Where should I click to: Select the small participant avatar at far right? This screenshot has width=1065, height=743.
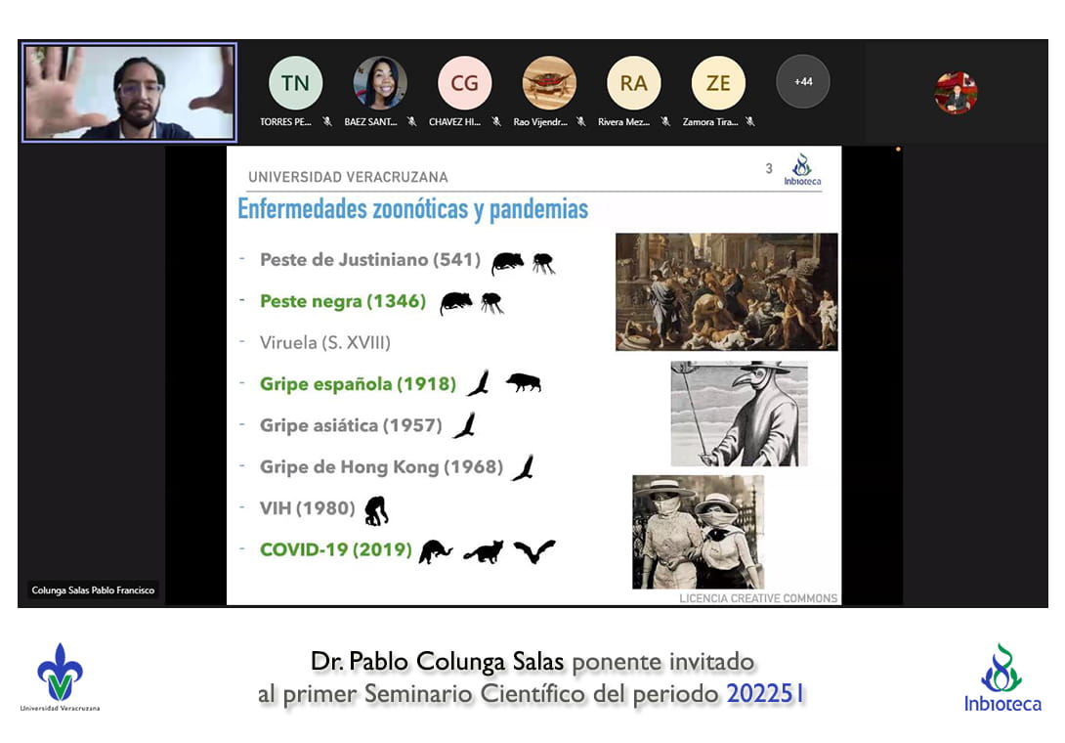[955, 94]
